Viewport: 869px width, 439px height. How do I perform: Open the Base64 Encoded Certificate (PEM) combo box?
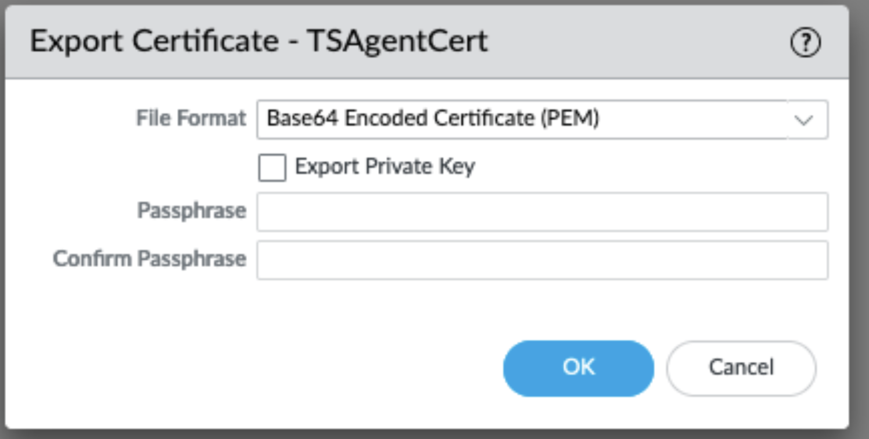(522, 119)
